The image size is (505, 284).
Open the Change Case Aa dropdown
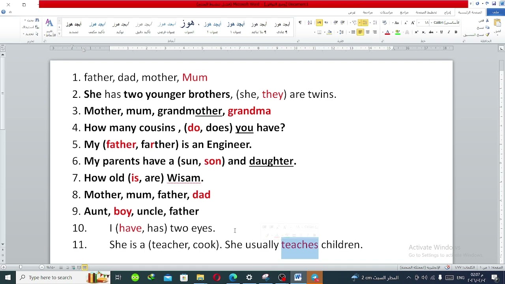(395, 22)
